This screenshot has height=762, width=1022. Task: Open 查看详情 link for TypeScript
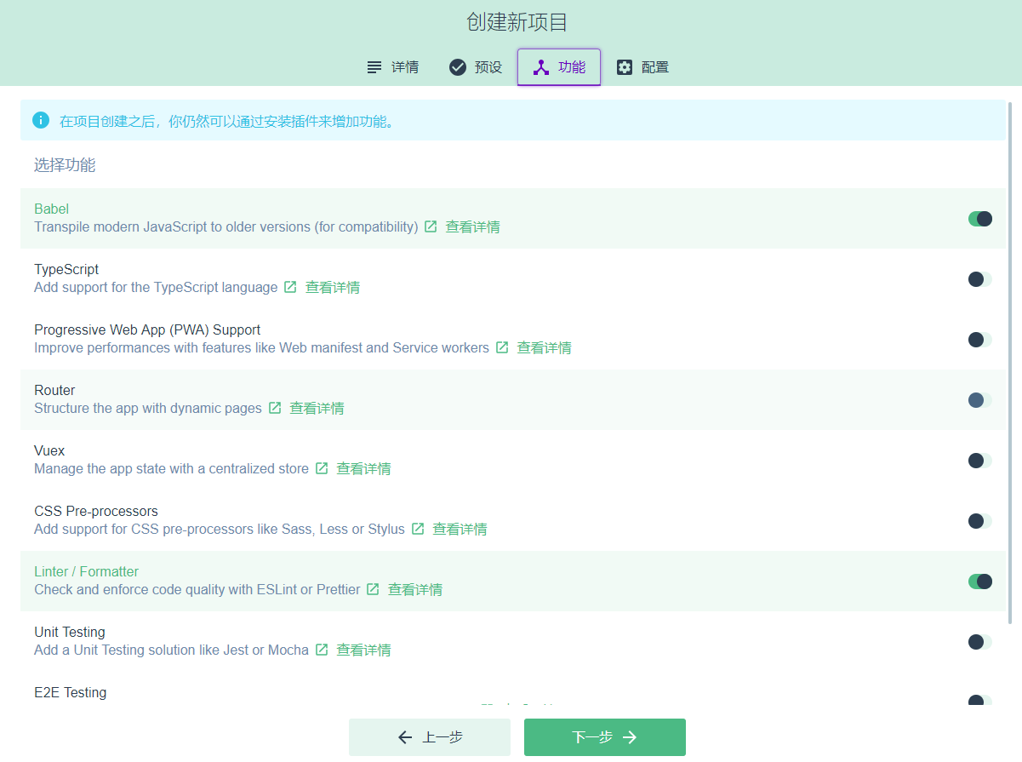[333, 288]
